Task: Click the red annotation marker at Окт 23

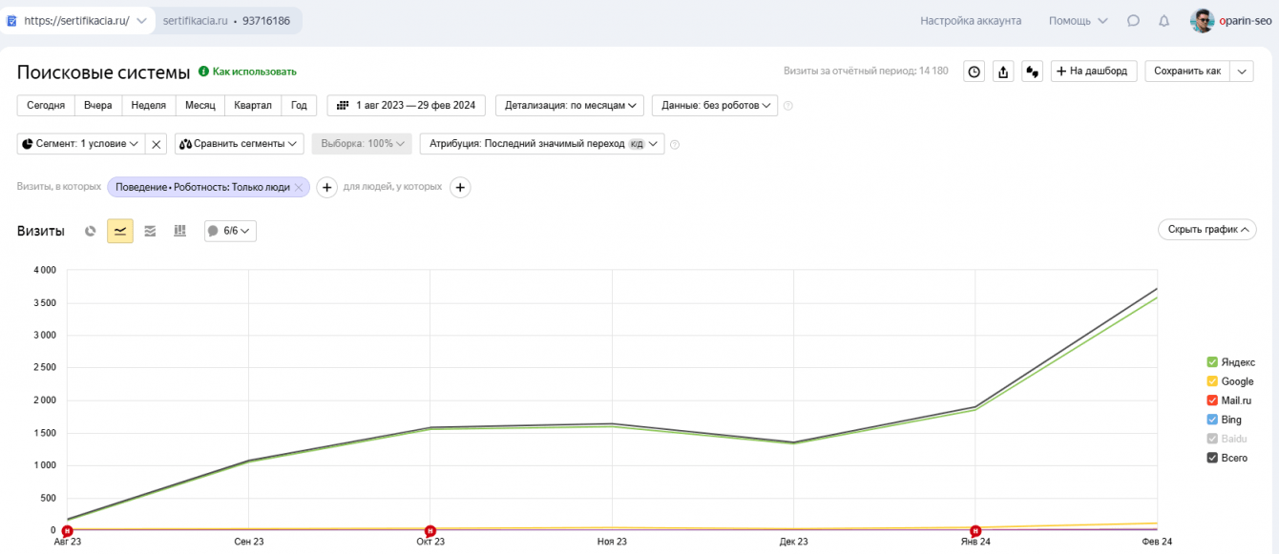Action: click(430, 530)
